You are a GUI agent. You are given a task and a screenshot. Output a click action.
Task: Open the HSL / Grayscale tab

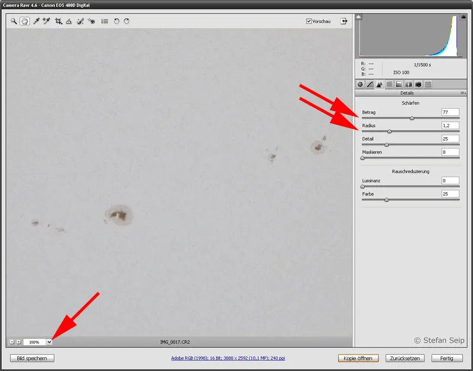pyautogui.click(x=389, y=84)
